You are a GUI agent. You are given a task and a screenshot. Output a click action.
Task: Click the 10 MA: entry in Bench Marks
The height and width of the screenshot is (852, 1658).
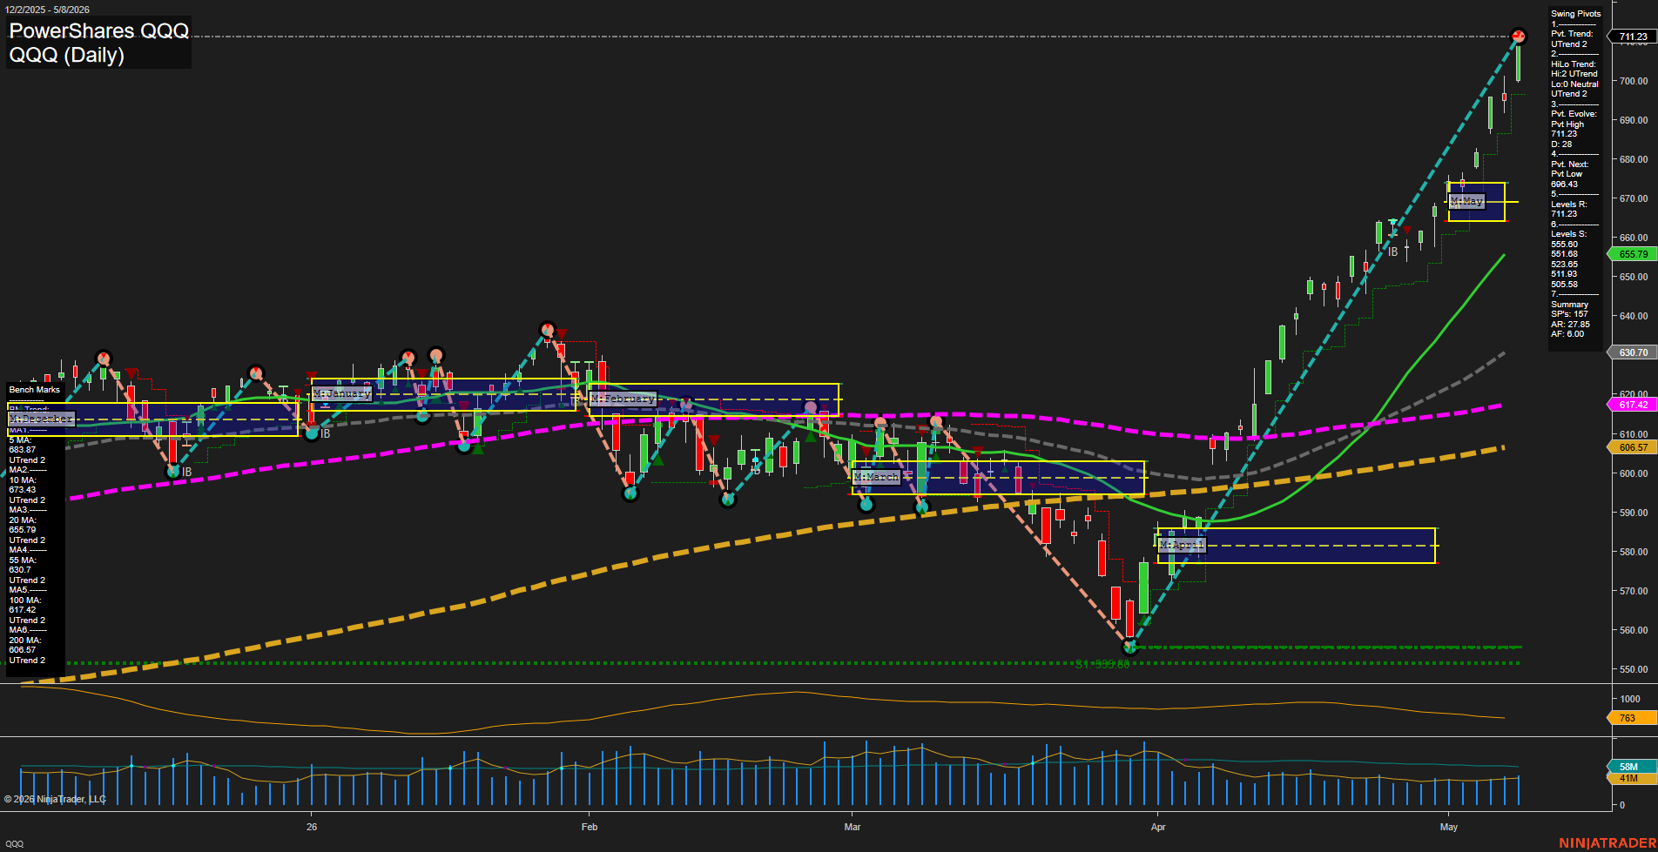(23, 480)
